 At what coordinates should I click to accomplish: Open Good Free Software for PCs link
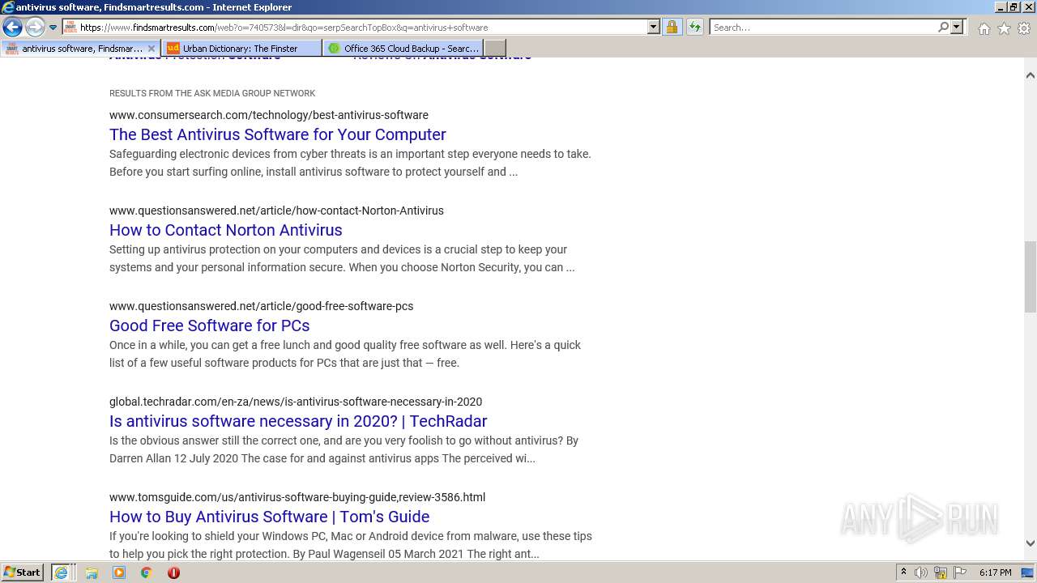point(210,326)
